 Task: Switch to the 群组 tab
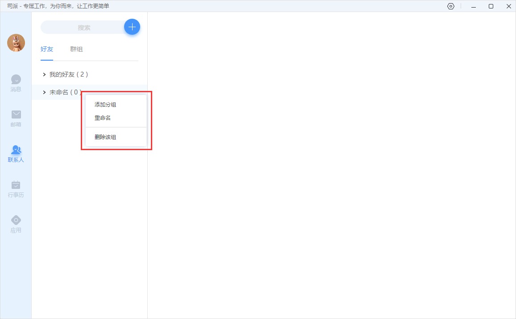76,49
